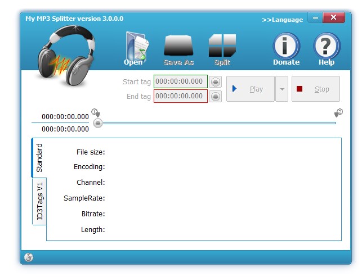Click the window title version text
362x277 pixels.
click(x=74, y=19)
